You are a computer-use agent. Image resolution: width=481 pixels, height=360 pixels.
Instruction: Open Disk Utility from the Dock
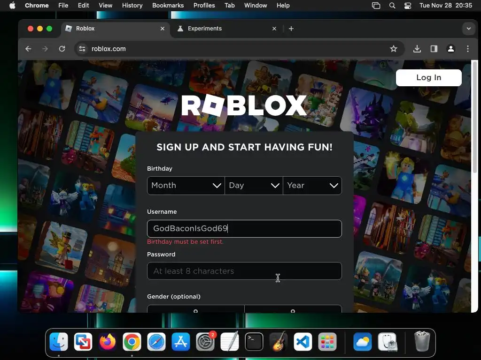[x=387, y=342]
